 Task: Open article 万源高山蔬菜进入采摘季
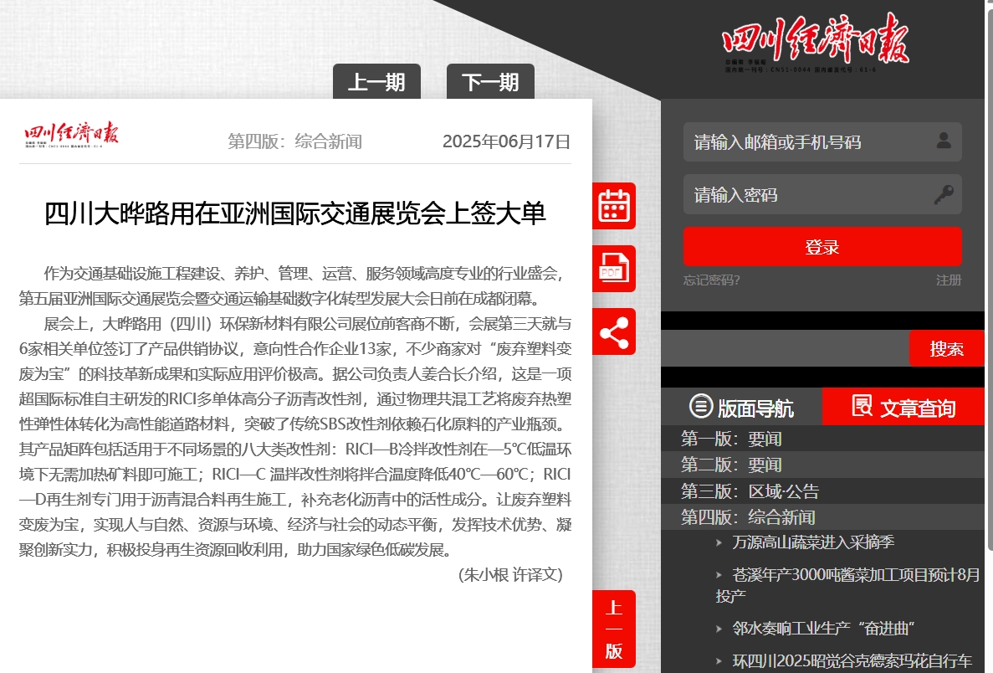813,542
